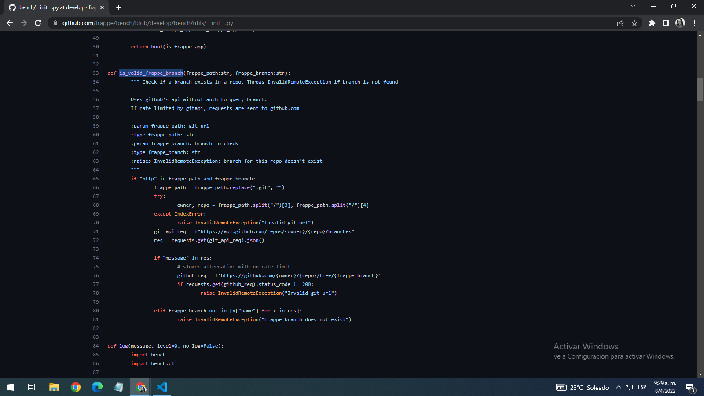Open Chrome's side panel icon
This screenshot has height=396, width=704.
[x=666, y=23]
